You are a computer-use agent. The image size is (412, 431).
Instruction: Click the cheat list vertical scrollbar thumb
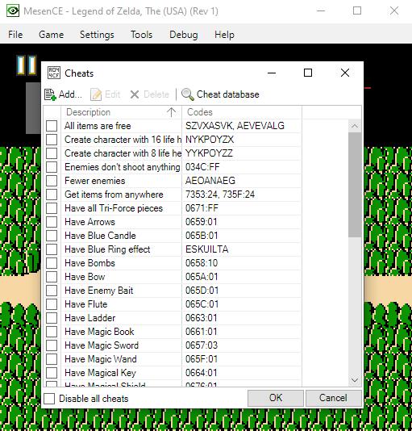pos(355,185)
